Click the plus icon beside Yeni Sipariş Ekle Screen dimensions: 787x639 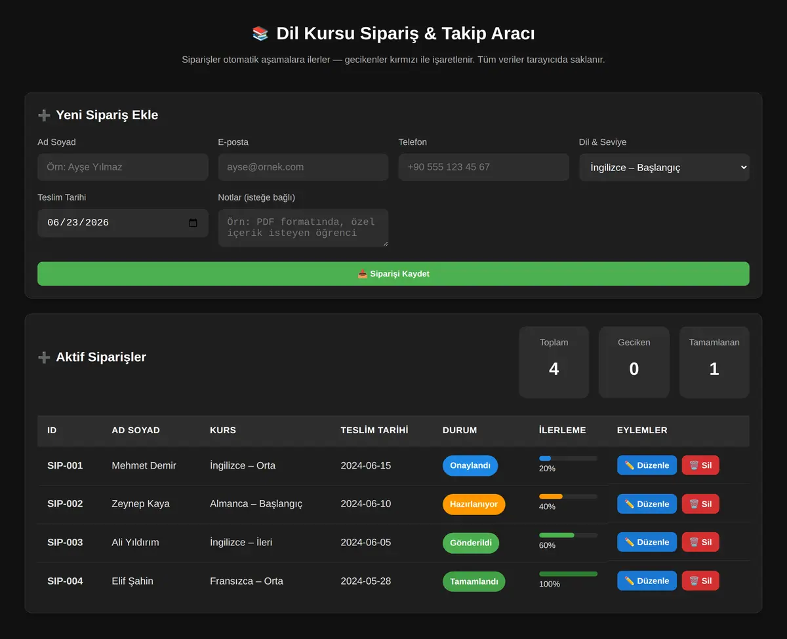point(44,115)
